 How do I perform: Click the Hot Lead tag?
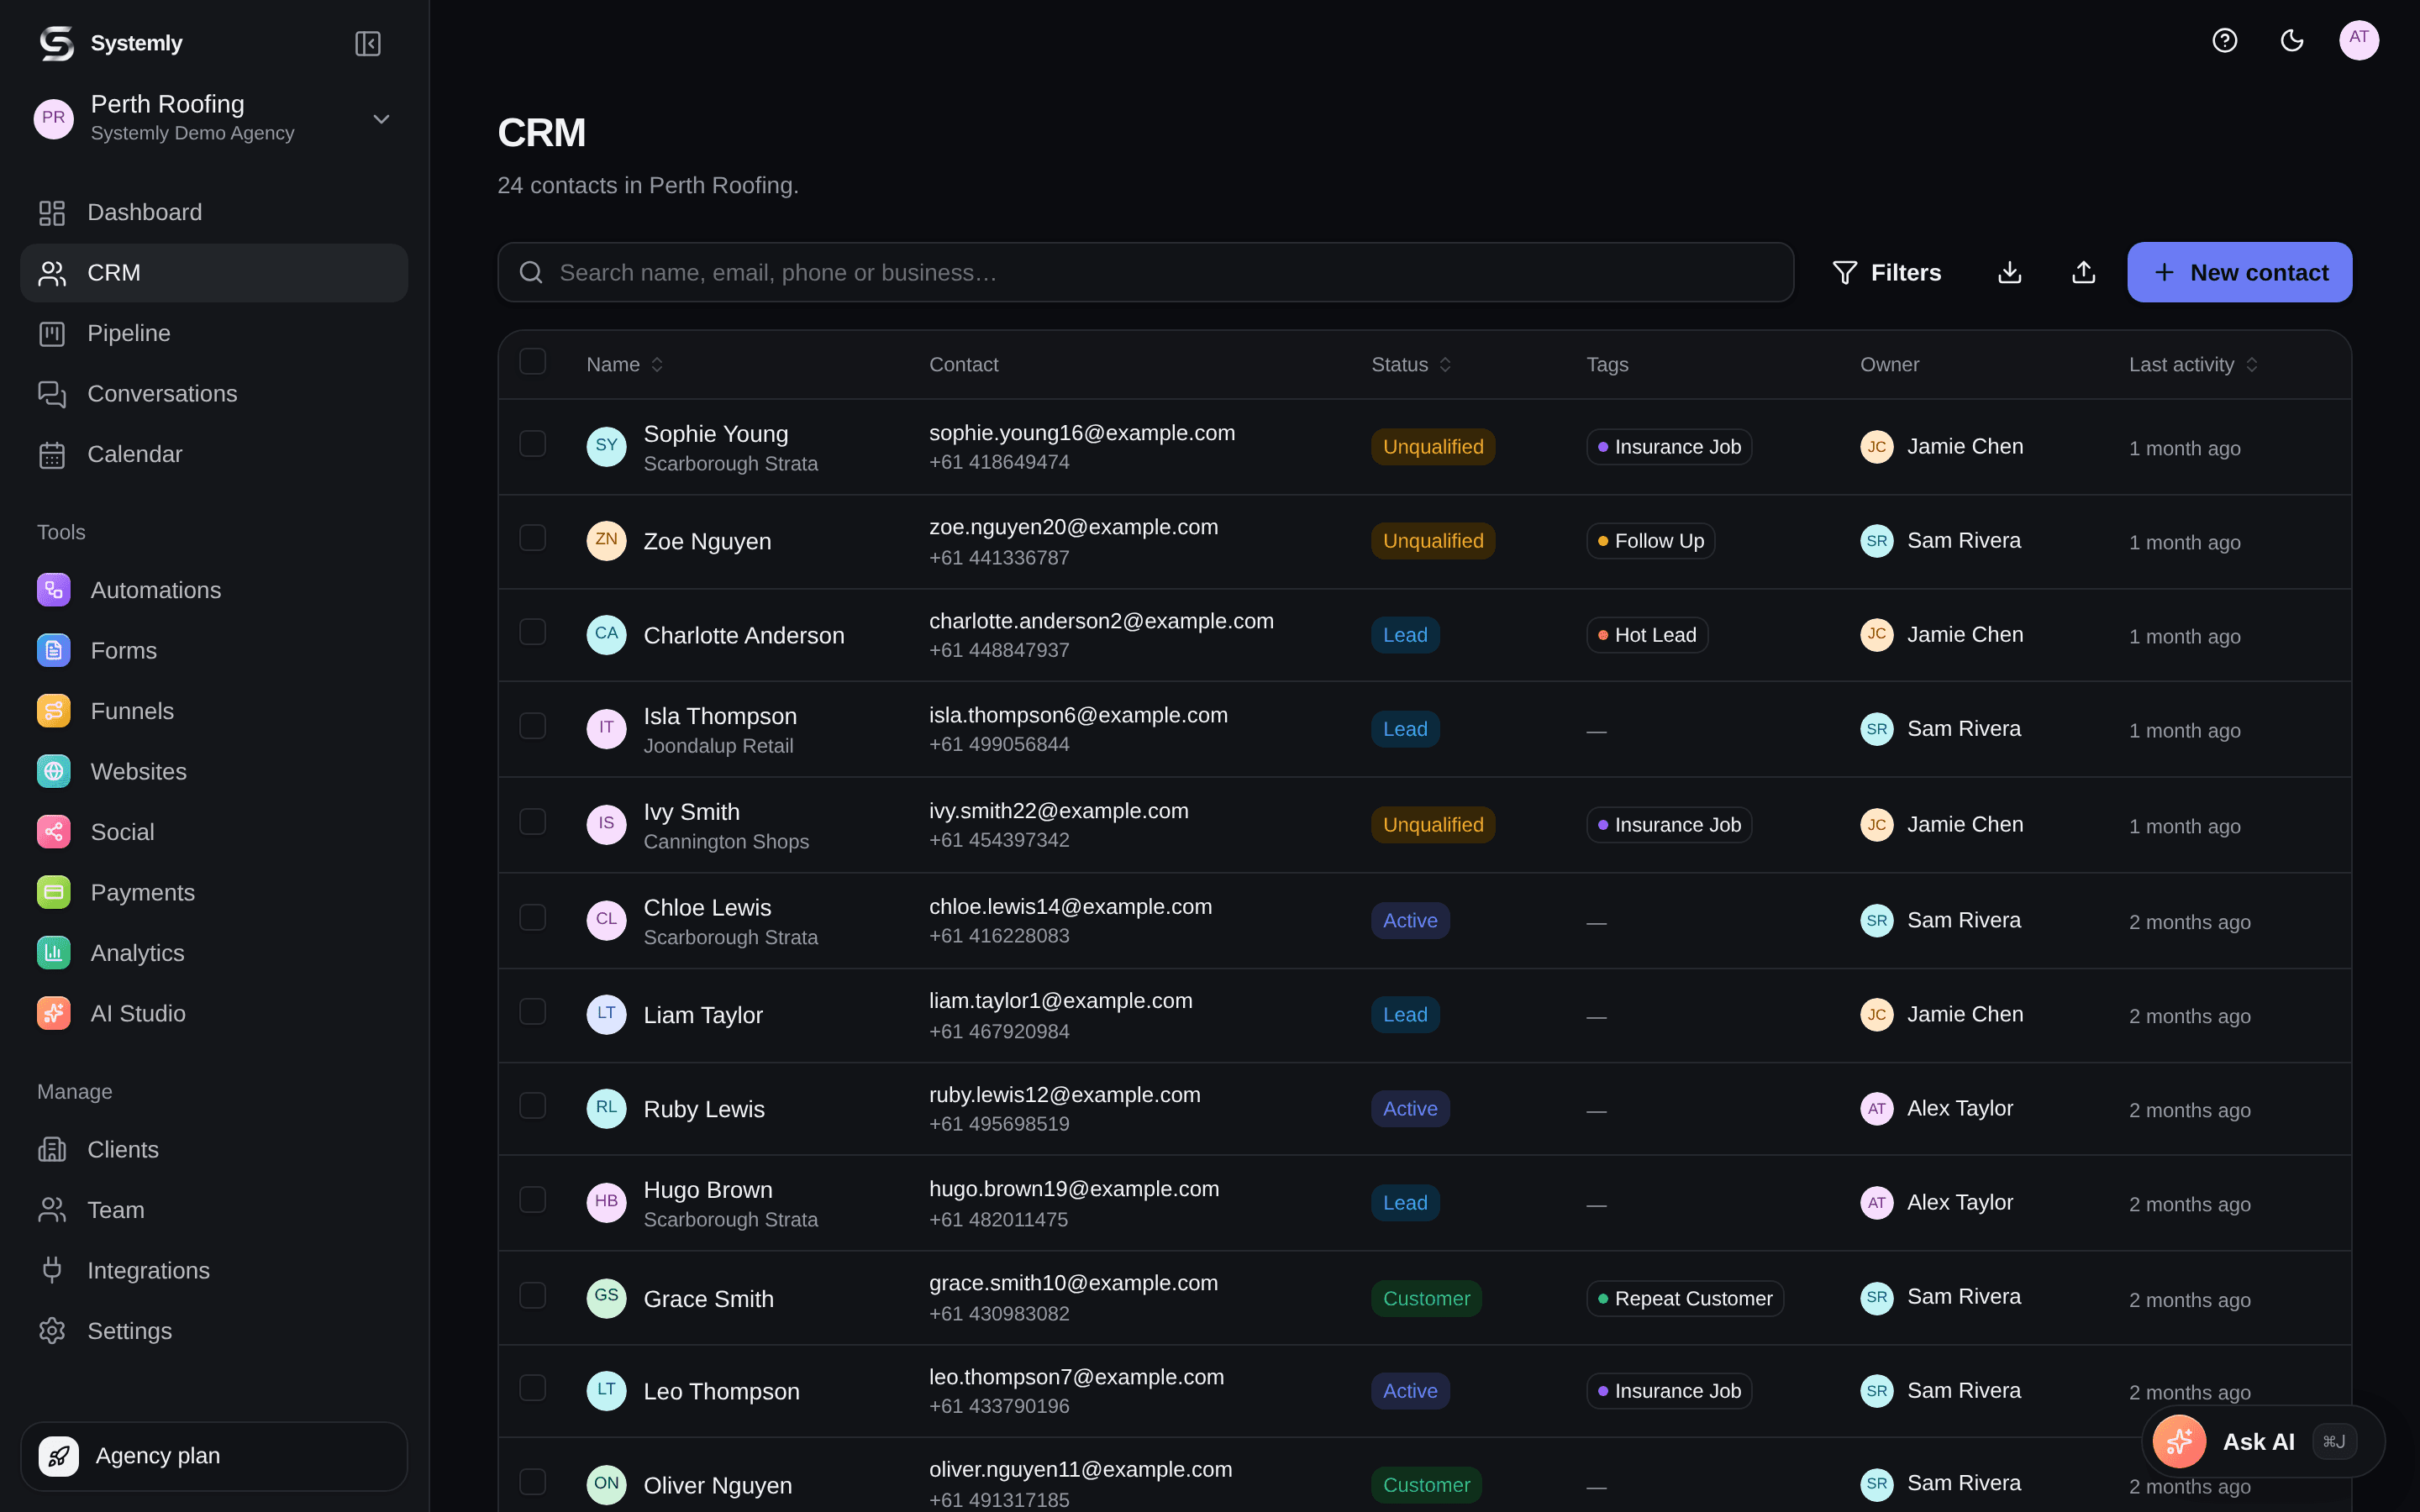(1646, 635)
